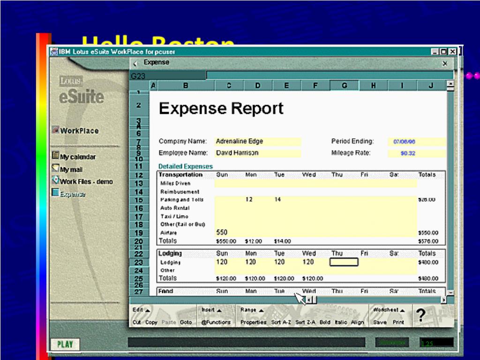
Task: Open the WorkPlace icon in sidebar
Action: coord(55,130)
